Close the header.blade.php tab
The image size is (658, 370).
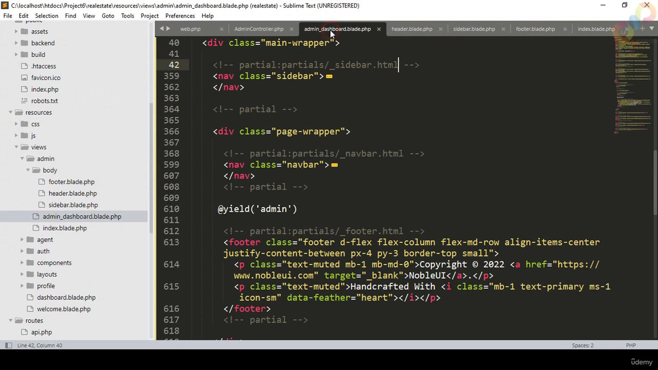(x=441, y=29)
